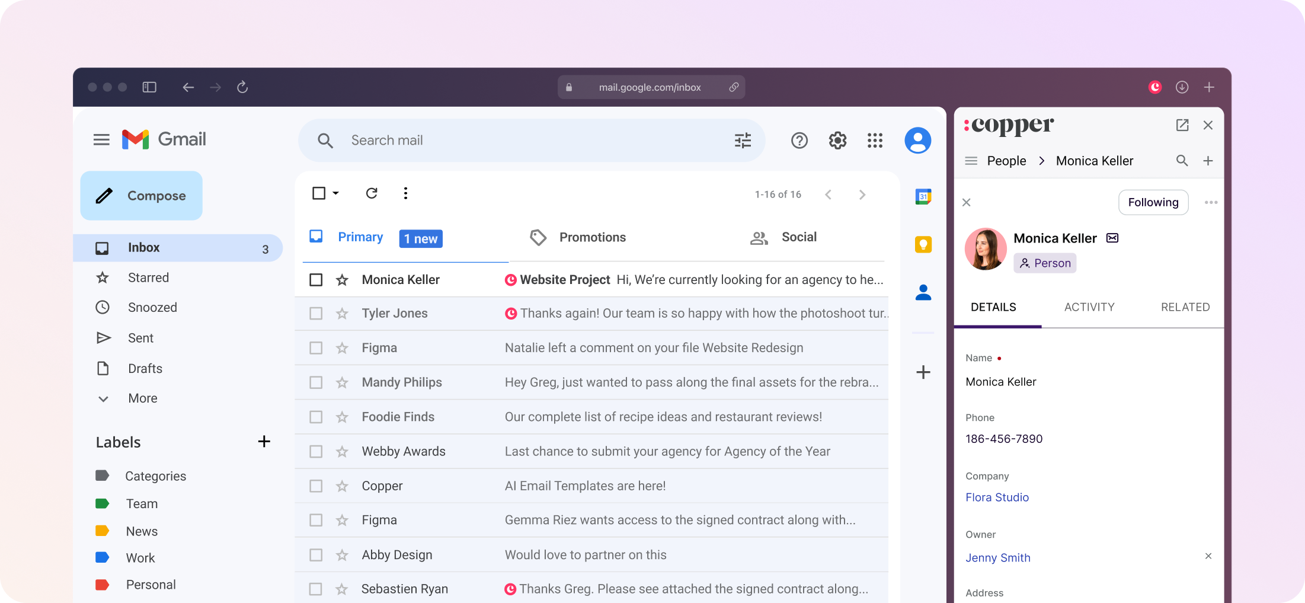1305x603 pixels.
Task: Click the Compose button
Action: [x=141, y=195]
